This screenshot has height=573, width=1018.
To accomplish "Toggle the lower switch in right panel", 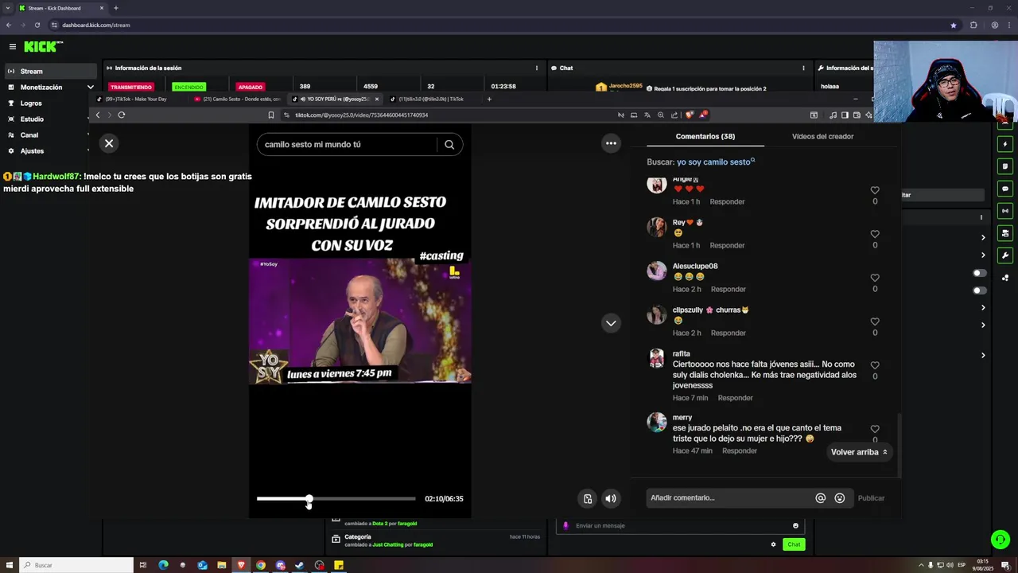I will click(980, 290).
